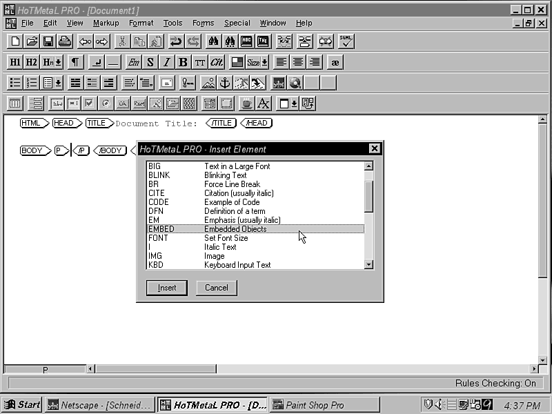Click element list scrollbar up arrow
Viewport: 552px width, 414px height.
tap(368, 166)
